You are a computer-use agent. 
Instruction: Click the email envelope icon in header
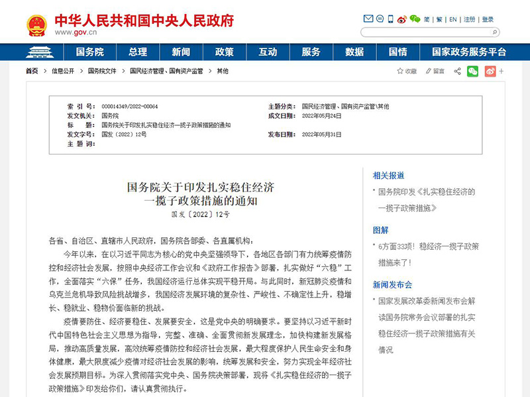click(x=368, y=19)
